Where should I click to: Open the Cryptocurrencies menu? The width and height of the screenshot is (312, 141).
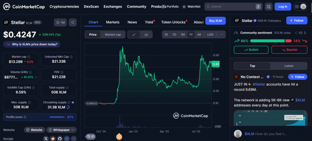click(64, 7)
